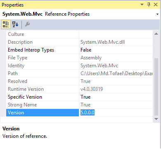
Task: Select the Path property row
Action: (x=79, y=73)
